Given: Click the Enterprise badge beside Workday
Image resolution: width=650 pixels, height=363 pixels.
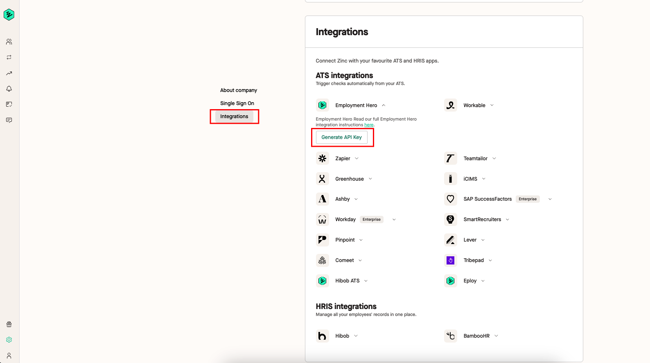Looking at the screenshot, I should point(372,220).
